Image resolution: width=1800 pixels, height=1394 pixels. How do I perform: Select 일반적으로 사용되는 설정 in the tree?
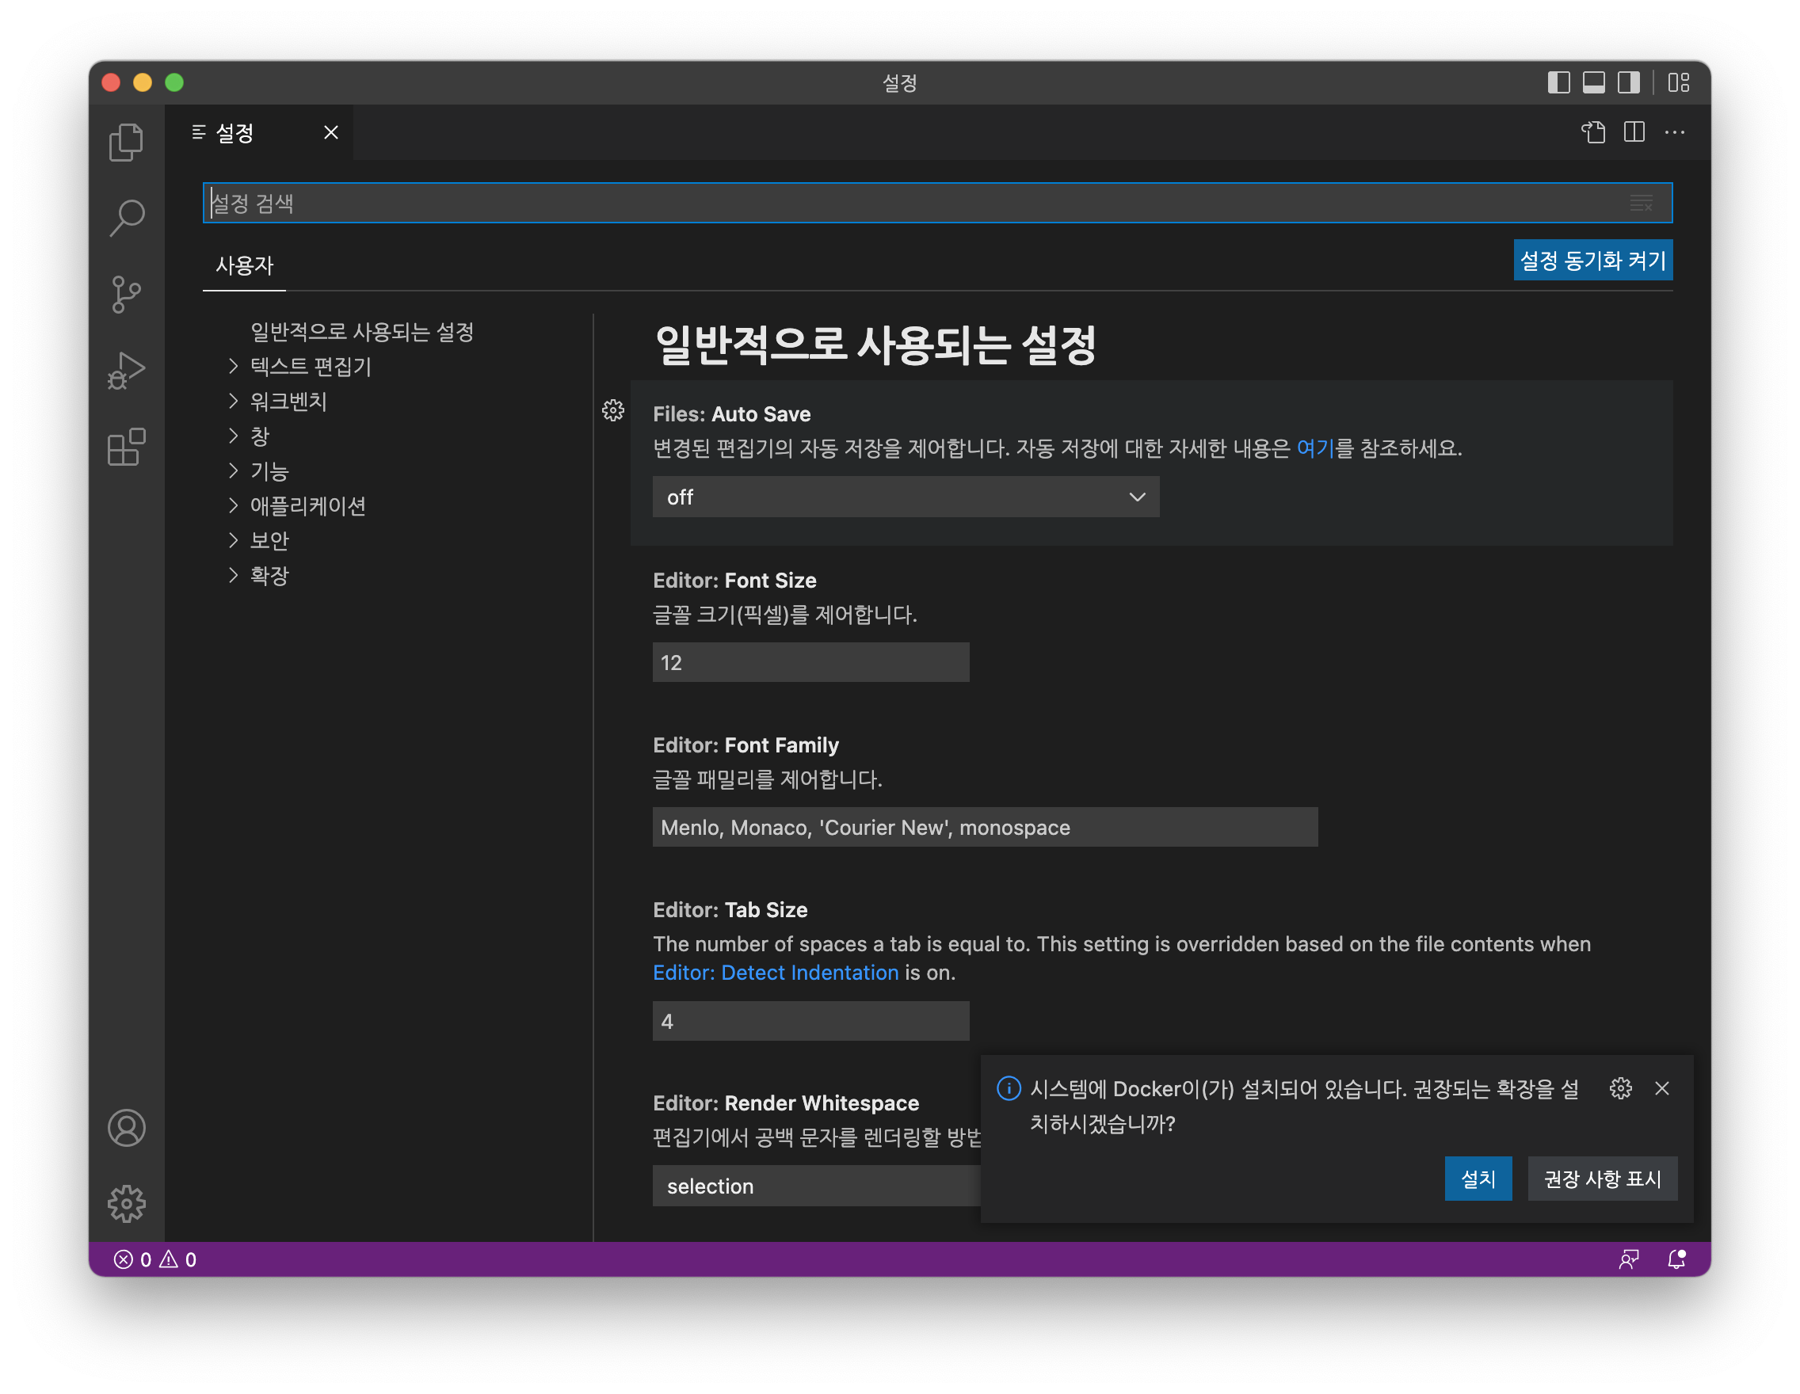(362, 331)
